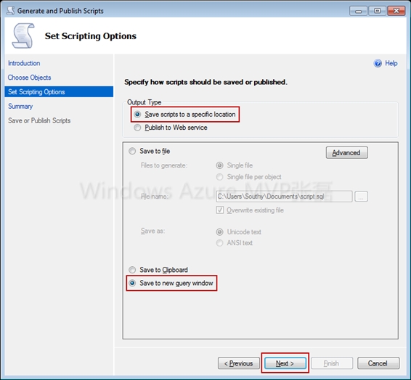Maximize the wizard window

coord(377,11)
